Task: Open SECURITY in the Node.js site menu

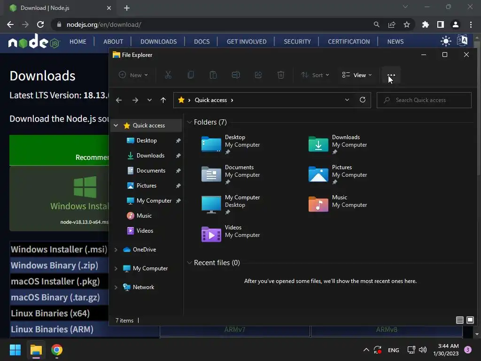Action: pos(297,41)
